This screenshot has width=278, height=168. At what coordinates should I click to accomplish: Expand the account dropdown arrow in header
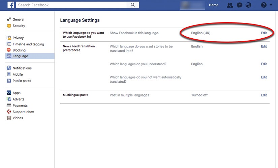point(271,5)
